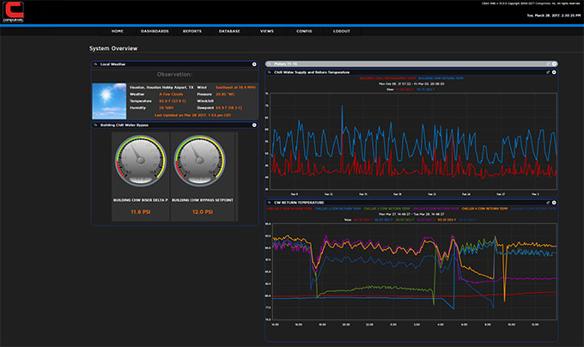Collapse the Building Chill Water Bypass panel
The image size is (584, 347).
pyautogui.click(x=254, y=125)
